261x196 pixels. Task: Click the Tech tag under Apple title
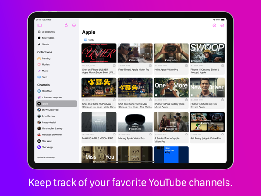point(89,40)
